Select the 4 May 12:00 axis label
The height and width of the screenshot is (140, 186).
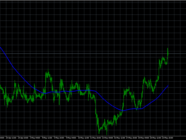[x=47, y=138]
